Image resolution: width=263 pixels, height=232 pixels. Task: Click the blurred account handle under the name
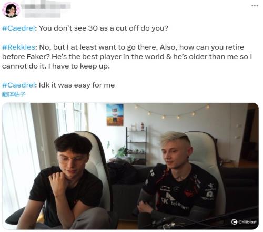click(43, 15)
